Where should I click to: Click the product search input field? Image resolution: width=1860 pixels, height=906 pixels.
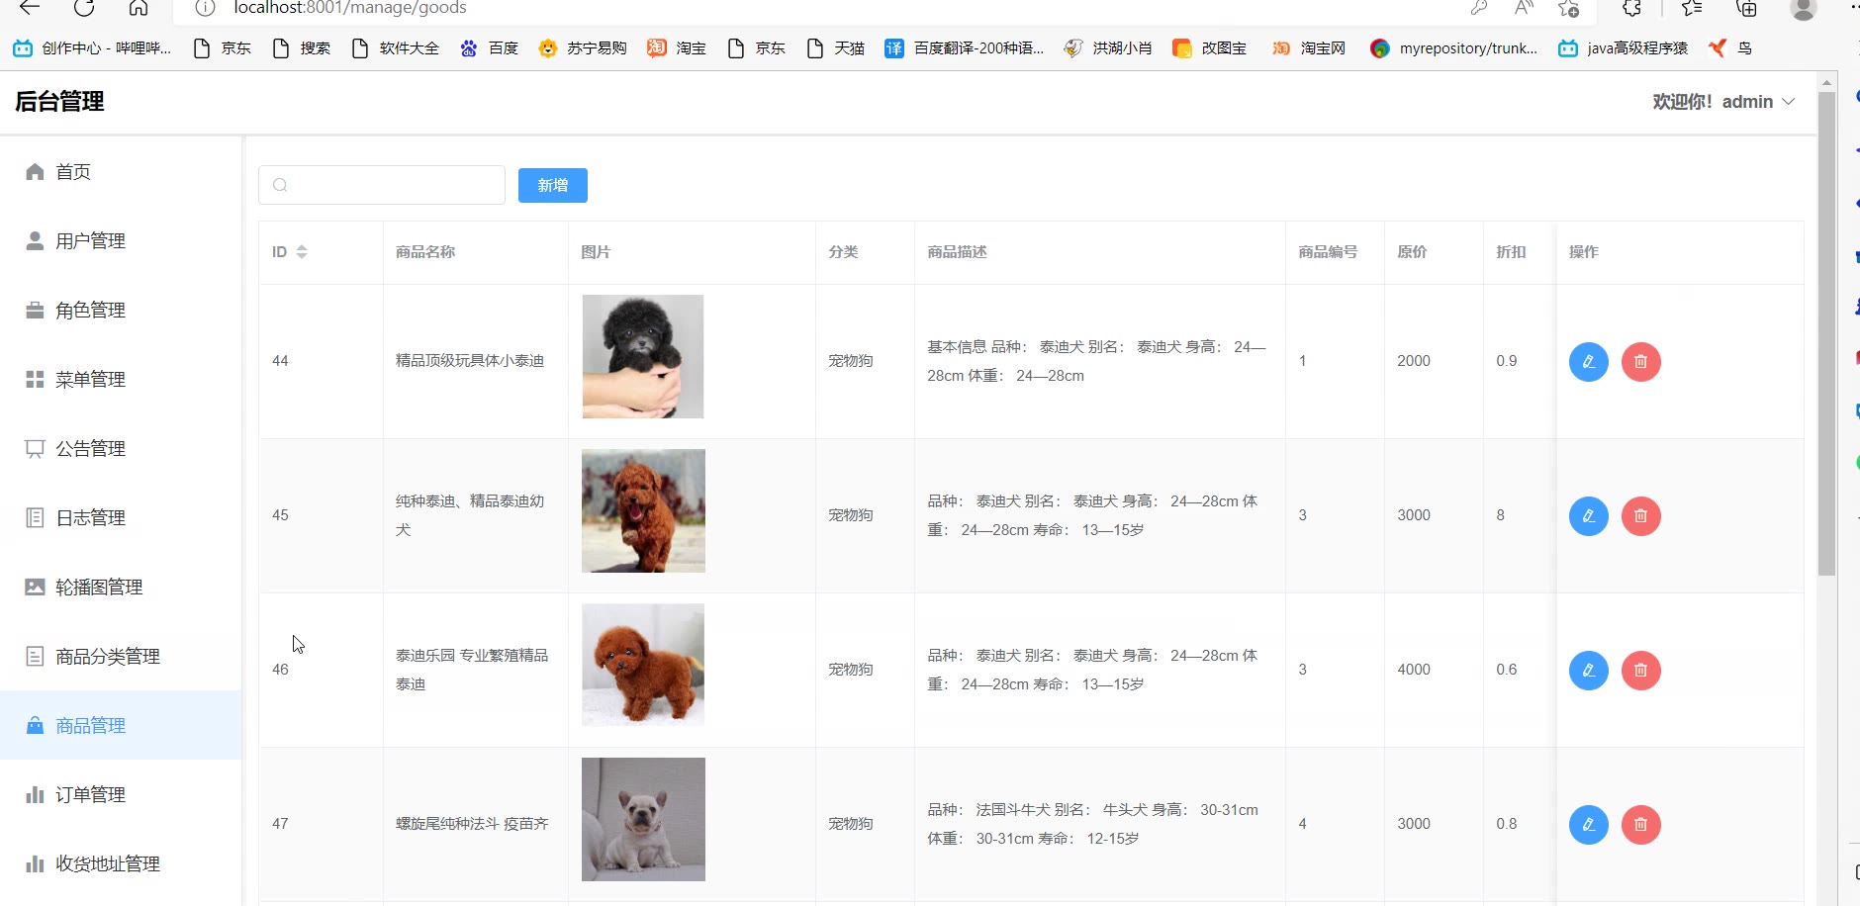382,185
